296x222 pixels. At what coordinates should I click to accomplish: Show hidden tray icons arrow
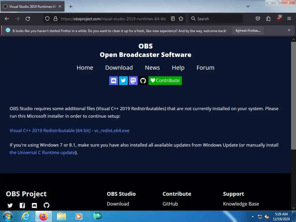(253, 217)
